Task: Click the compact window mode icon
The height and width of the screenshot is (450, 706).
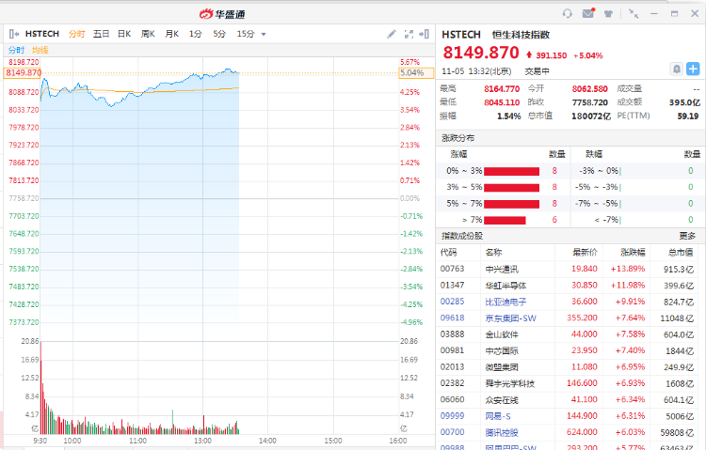Action: tap(634, 13)
